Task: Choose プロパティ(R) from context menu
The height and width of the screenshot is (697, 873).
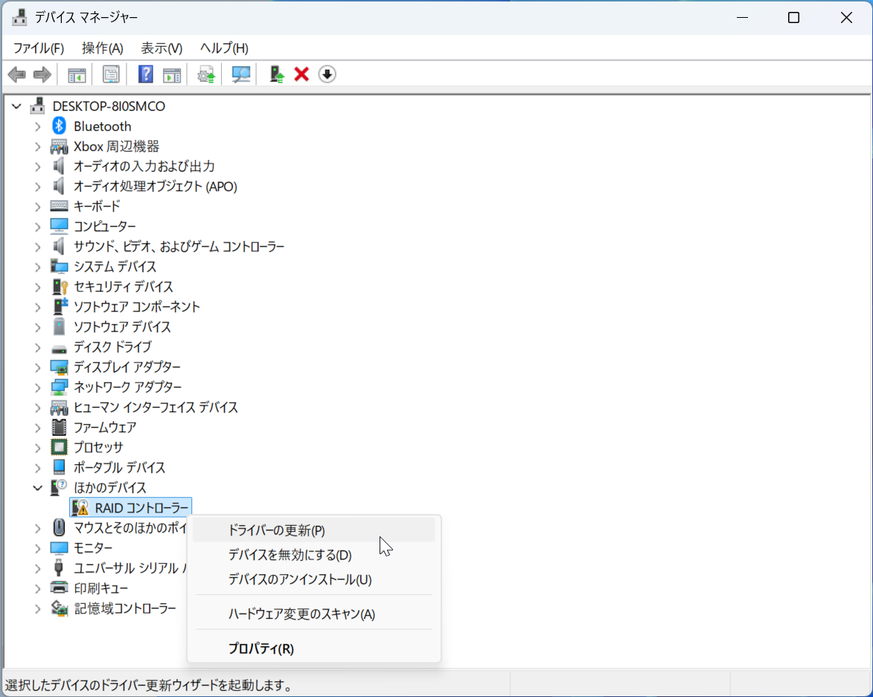Action: click(x=313, y=648)
